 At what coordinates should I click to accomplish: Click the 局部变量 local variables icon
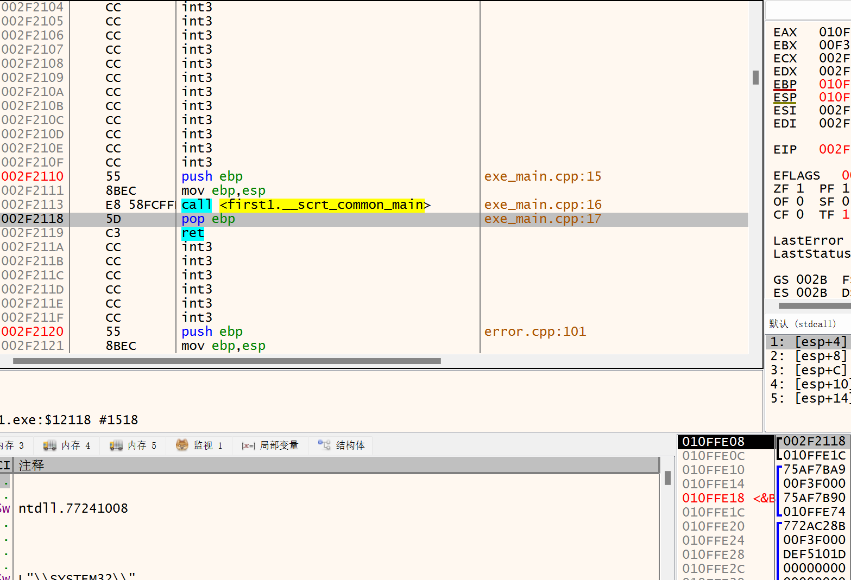248,445
